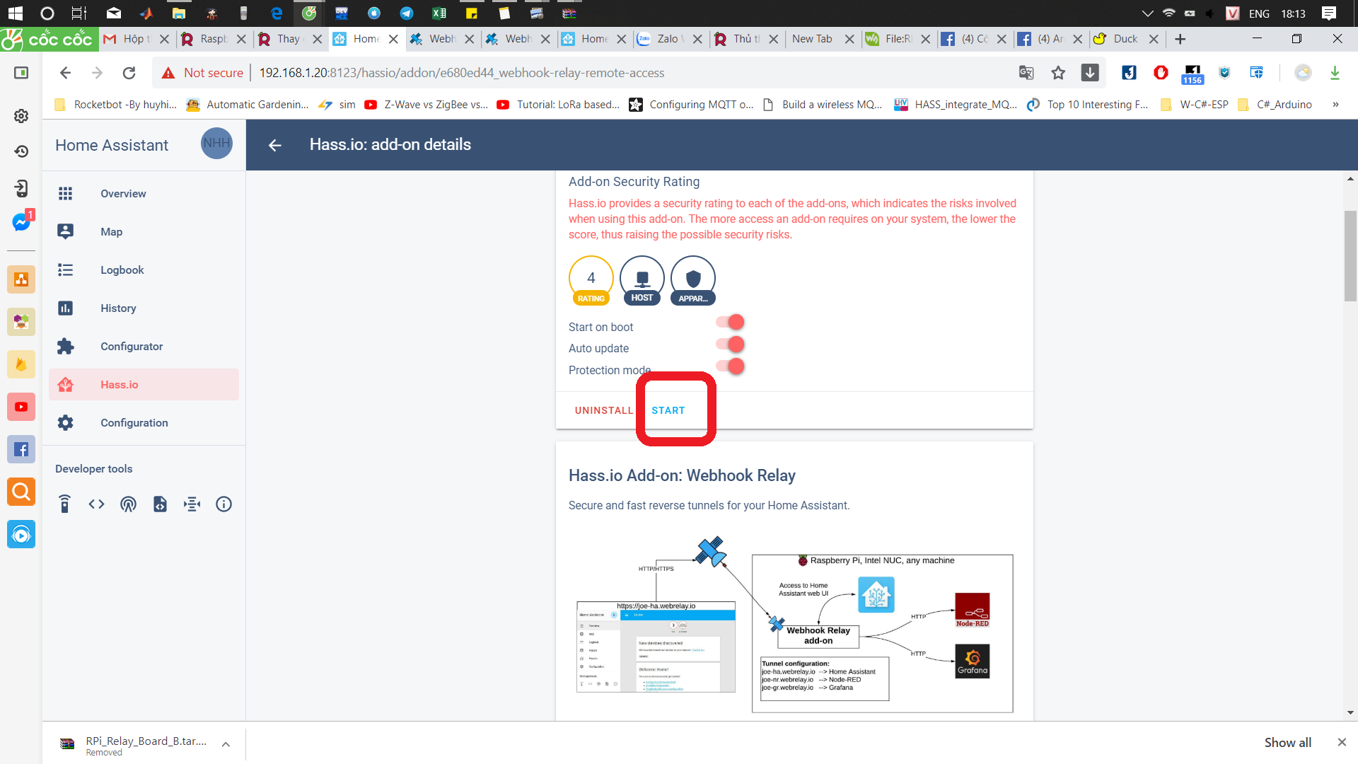Open YouTube in Cốc Cốc sidebar
The image size is (1358, 764).
[21, 407]
